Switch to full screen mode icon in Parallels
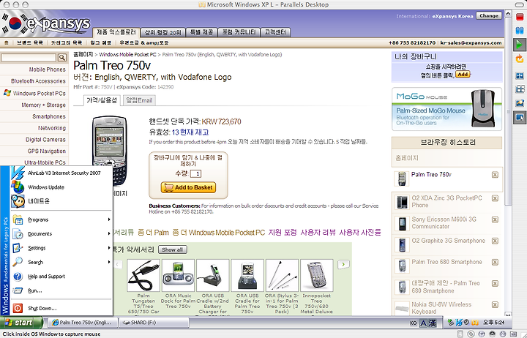The height and width of the screenshot is (338, 527). (520, 76)
